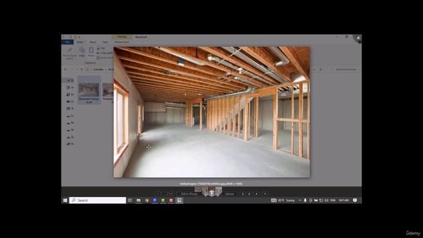Click the taskbar clock
The height and width of the screenshot is (238, 423).
pyautogui.click(x=344, y=200)
